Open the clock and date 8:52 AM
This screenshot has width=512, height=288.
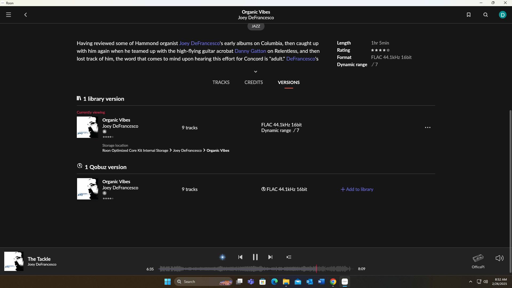pos(499,282)
